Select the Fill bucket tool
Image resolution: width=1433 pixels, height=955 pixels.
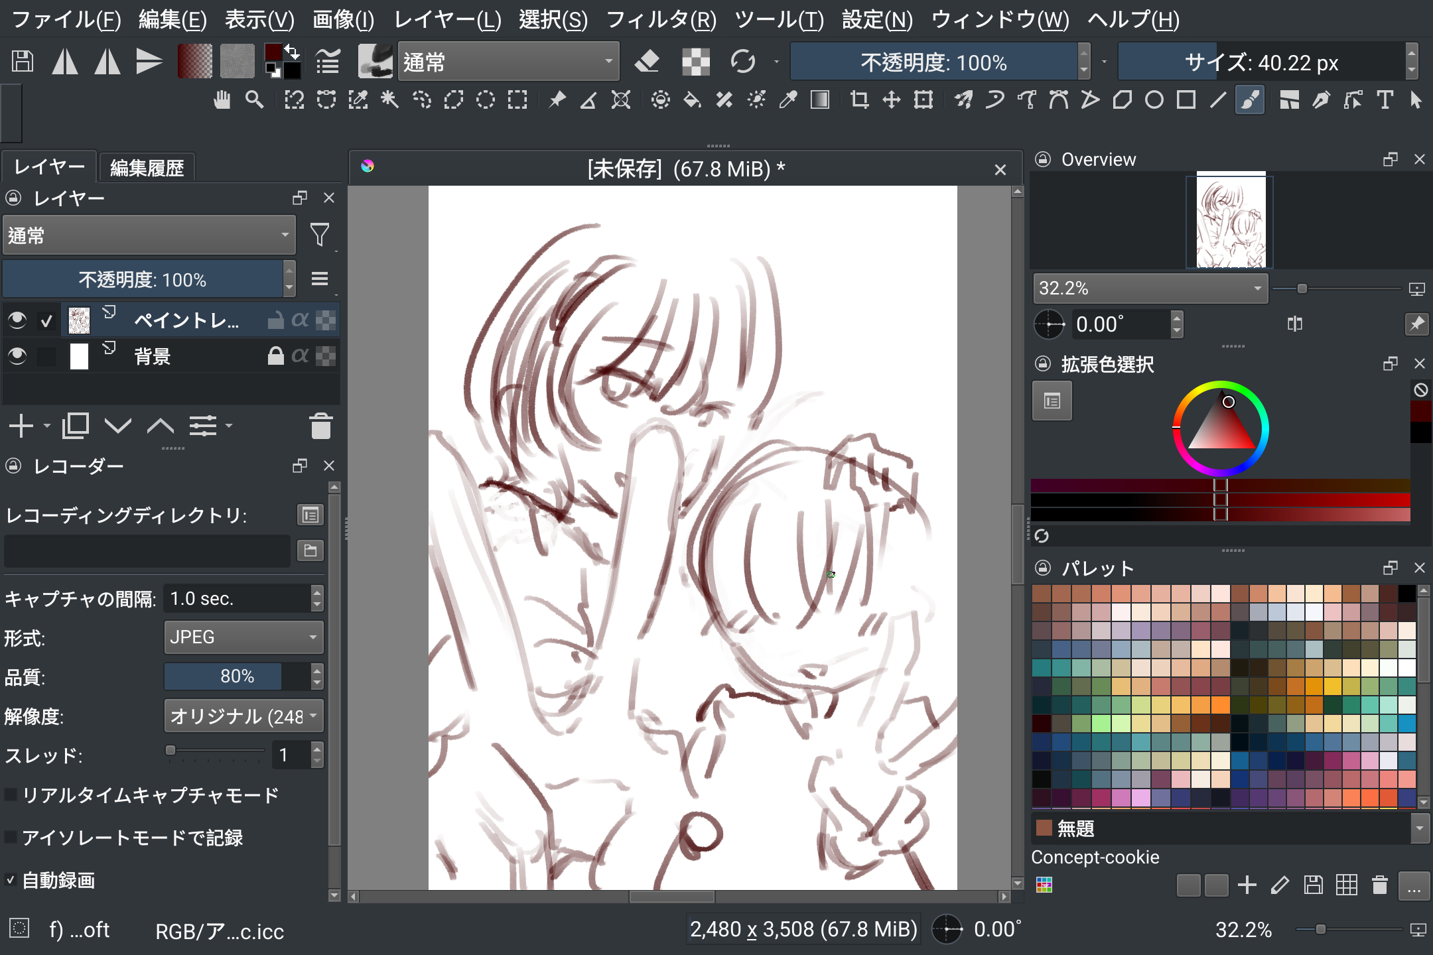tap(692, 101)
